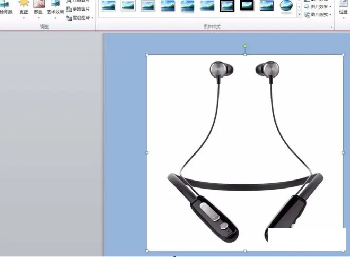Apply the Beveled Matte White picture style
The width and height of the screenshot is (350, 257).
coord(128,5)
